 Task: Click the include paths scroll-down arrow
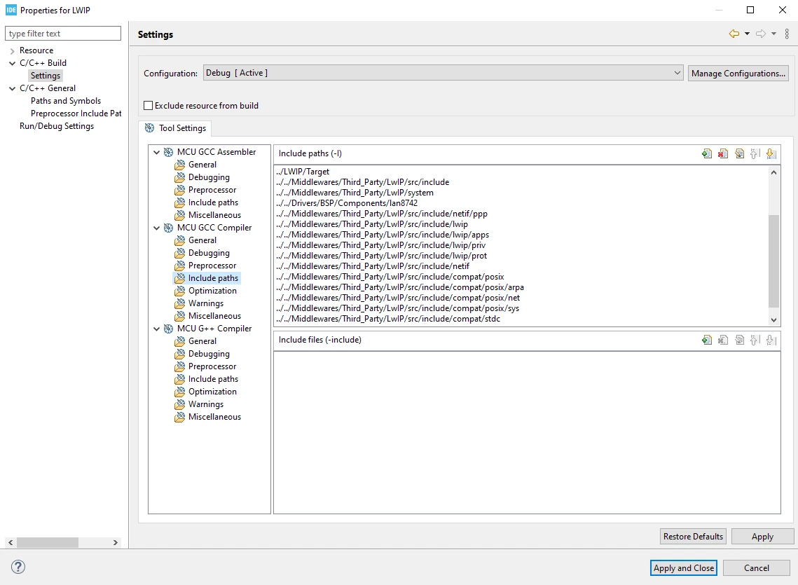pos(773,320)
